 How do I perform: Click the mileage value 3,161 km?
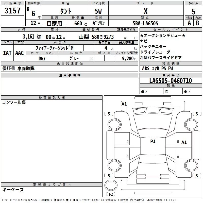(x=32, y=37)
